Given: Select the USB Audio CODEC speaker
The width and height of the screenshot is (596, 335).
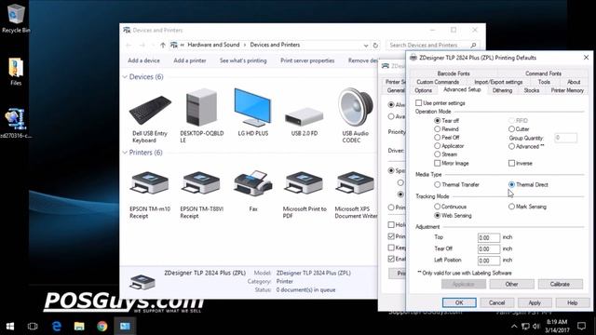Looking at the screenshot, I should tap(356, 116).
